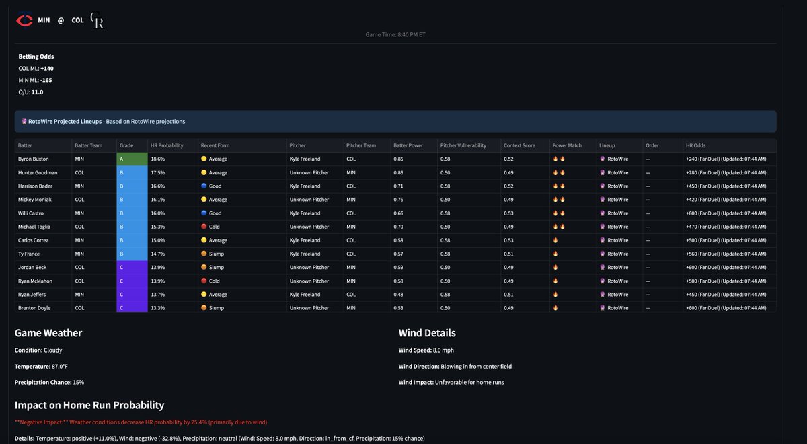Screen dimensions: 807x444
Task: Click the MIN ML -165 odds line
Action: [x=35, y=80]
